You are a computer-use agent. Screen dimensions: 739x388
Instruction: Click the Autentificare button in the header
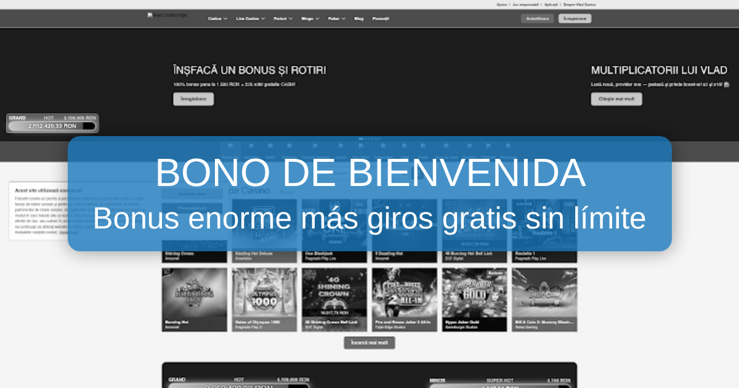coord(537,18)
